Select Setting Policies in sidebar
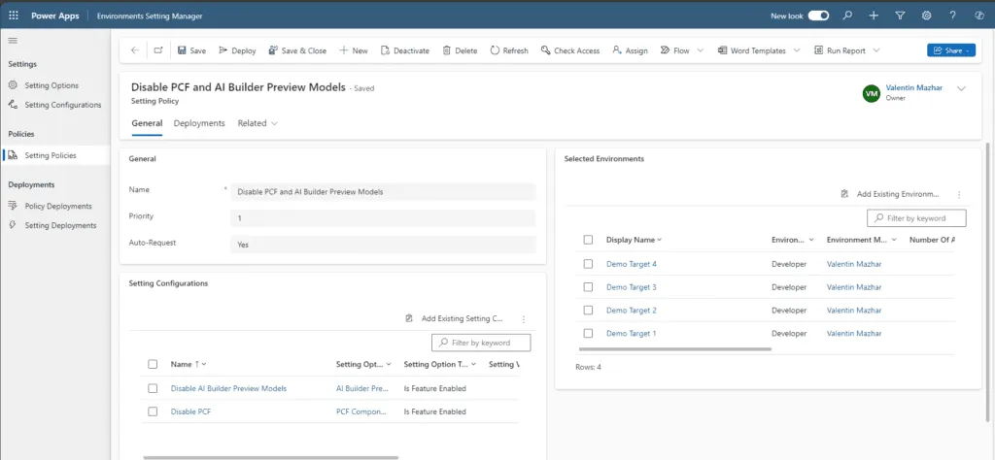The width and height of the screenshot is (995, 460). pyautogui.click(x=55, y=155)
